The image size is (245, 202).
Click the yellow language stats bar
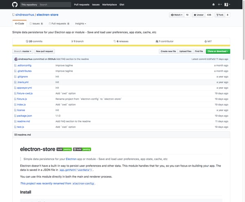point(121,46)
